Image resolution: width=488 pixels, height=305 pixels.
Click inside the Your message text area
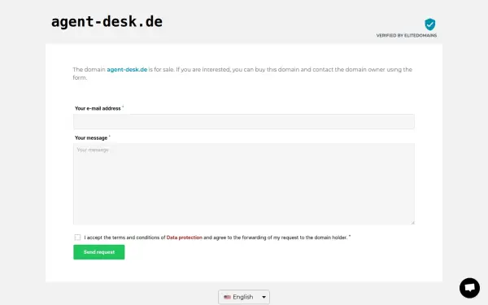tap(244, 184)
